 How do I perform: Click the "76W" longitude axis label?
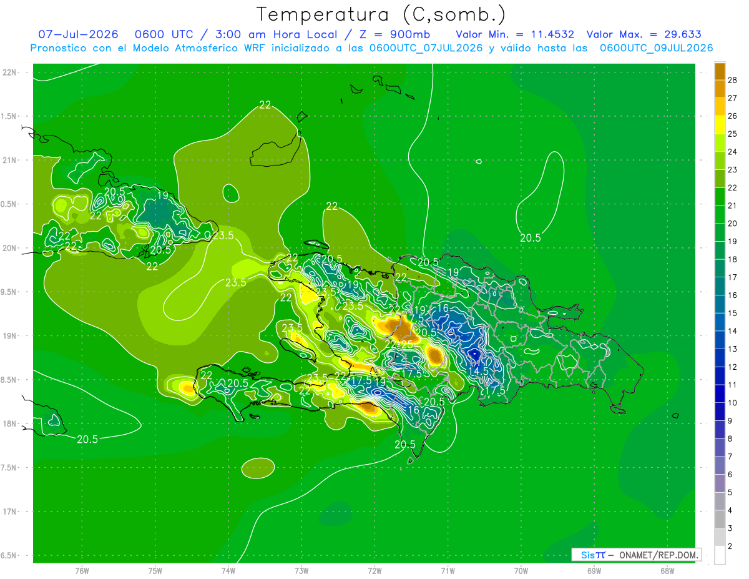coord(82,570)
